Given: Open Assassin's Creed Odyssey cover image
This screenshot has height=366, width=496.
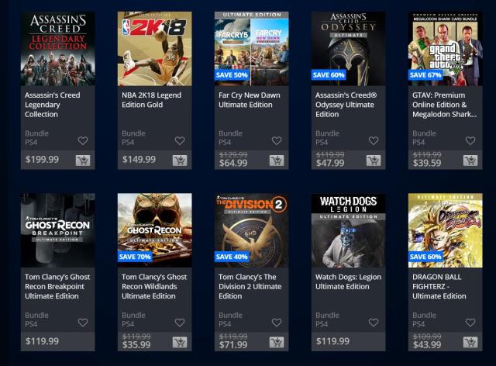Looking at the screenshot, I should [x=348, y=49].
